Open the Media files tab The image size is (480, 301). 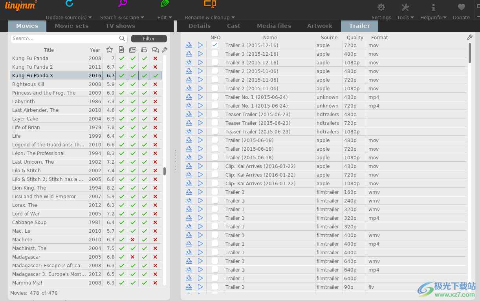[x=274, y=26]
